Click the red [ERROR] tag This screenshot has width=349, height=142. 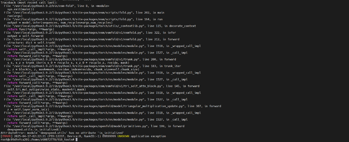pyautogui.click(x=6, y=136)
